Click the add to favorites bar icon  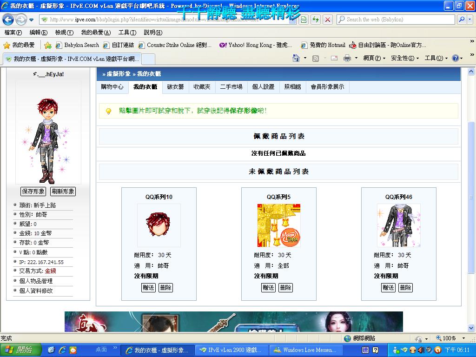coord(48,45)
